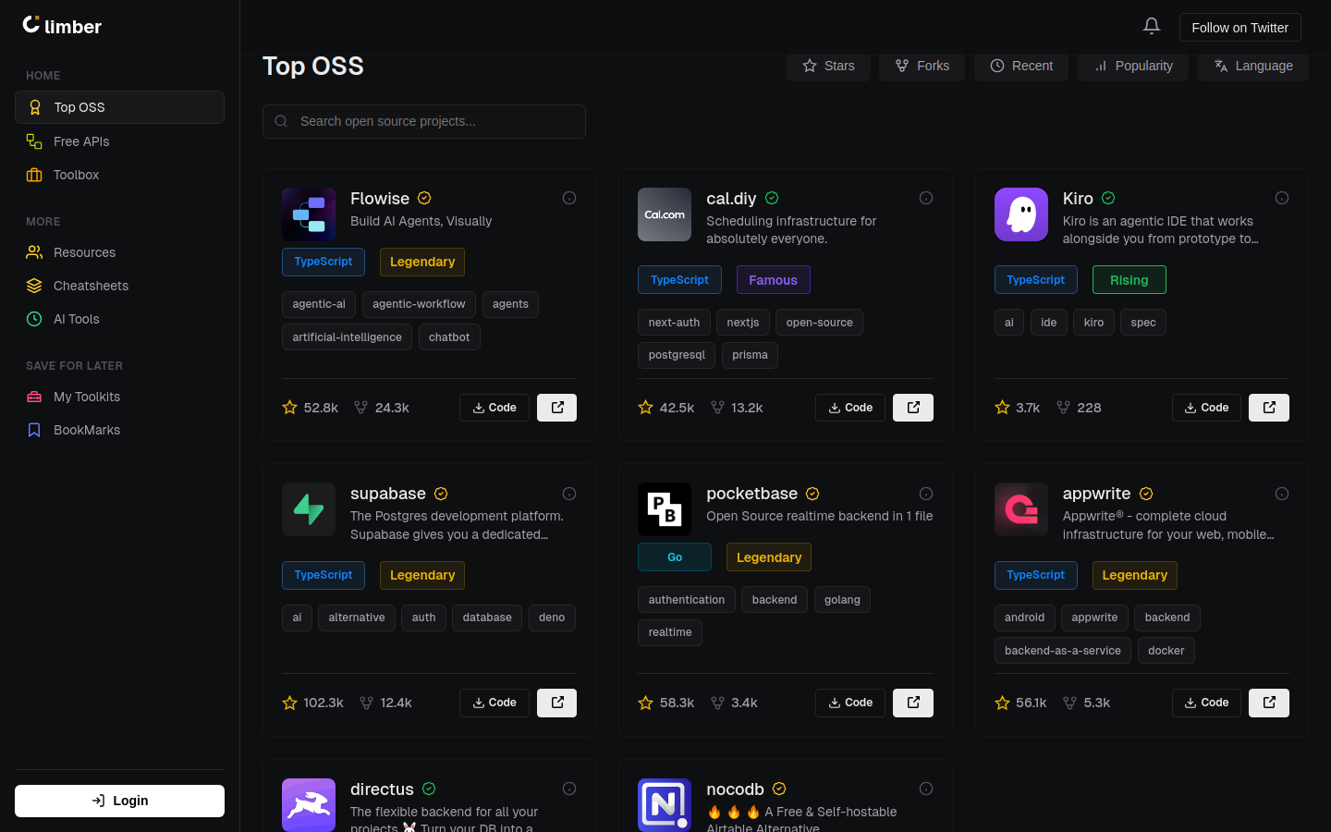Open Cheatsheets in the sidebar
This screenshot has height=832, width=1331.
click(119, 286)
